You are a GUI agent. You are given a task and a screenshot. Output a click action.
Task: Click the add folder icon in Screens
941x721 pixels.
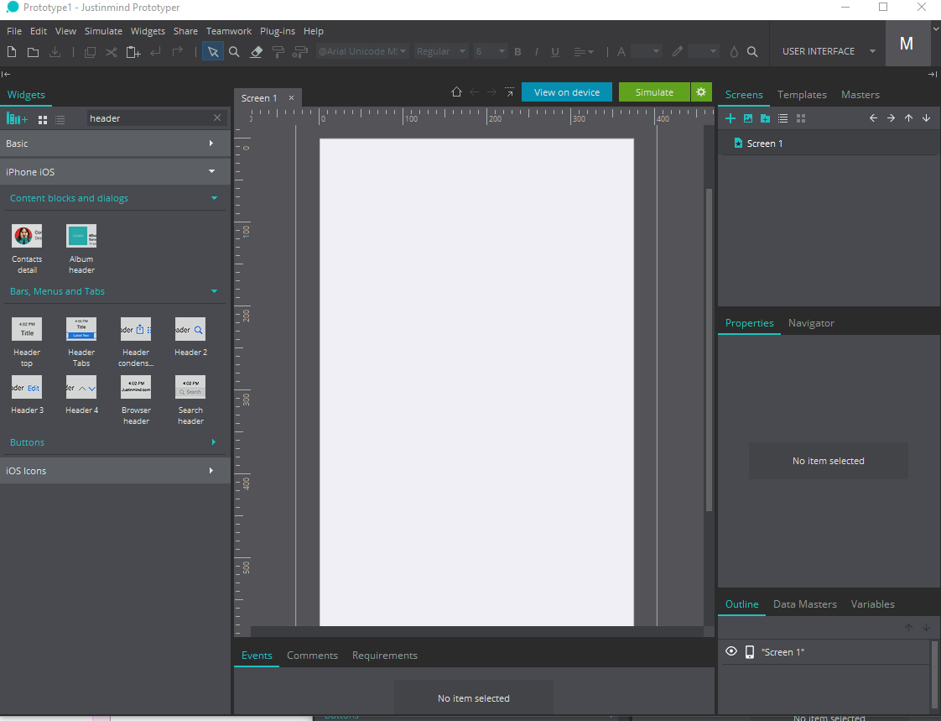(765, 118)
